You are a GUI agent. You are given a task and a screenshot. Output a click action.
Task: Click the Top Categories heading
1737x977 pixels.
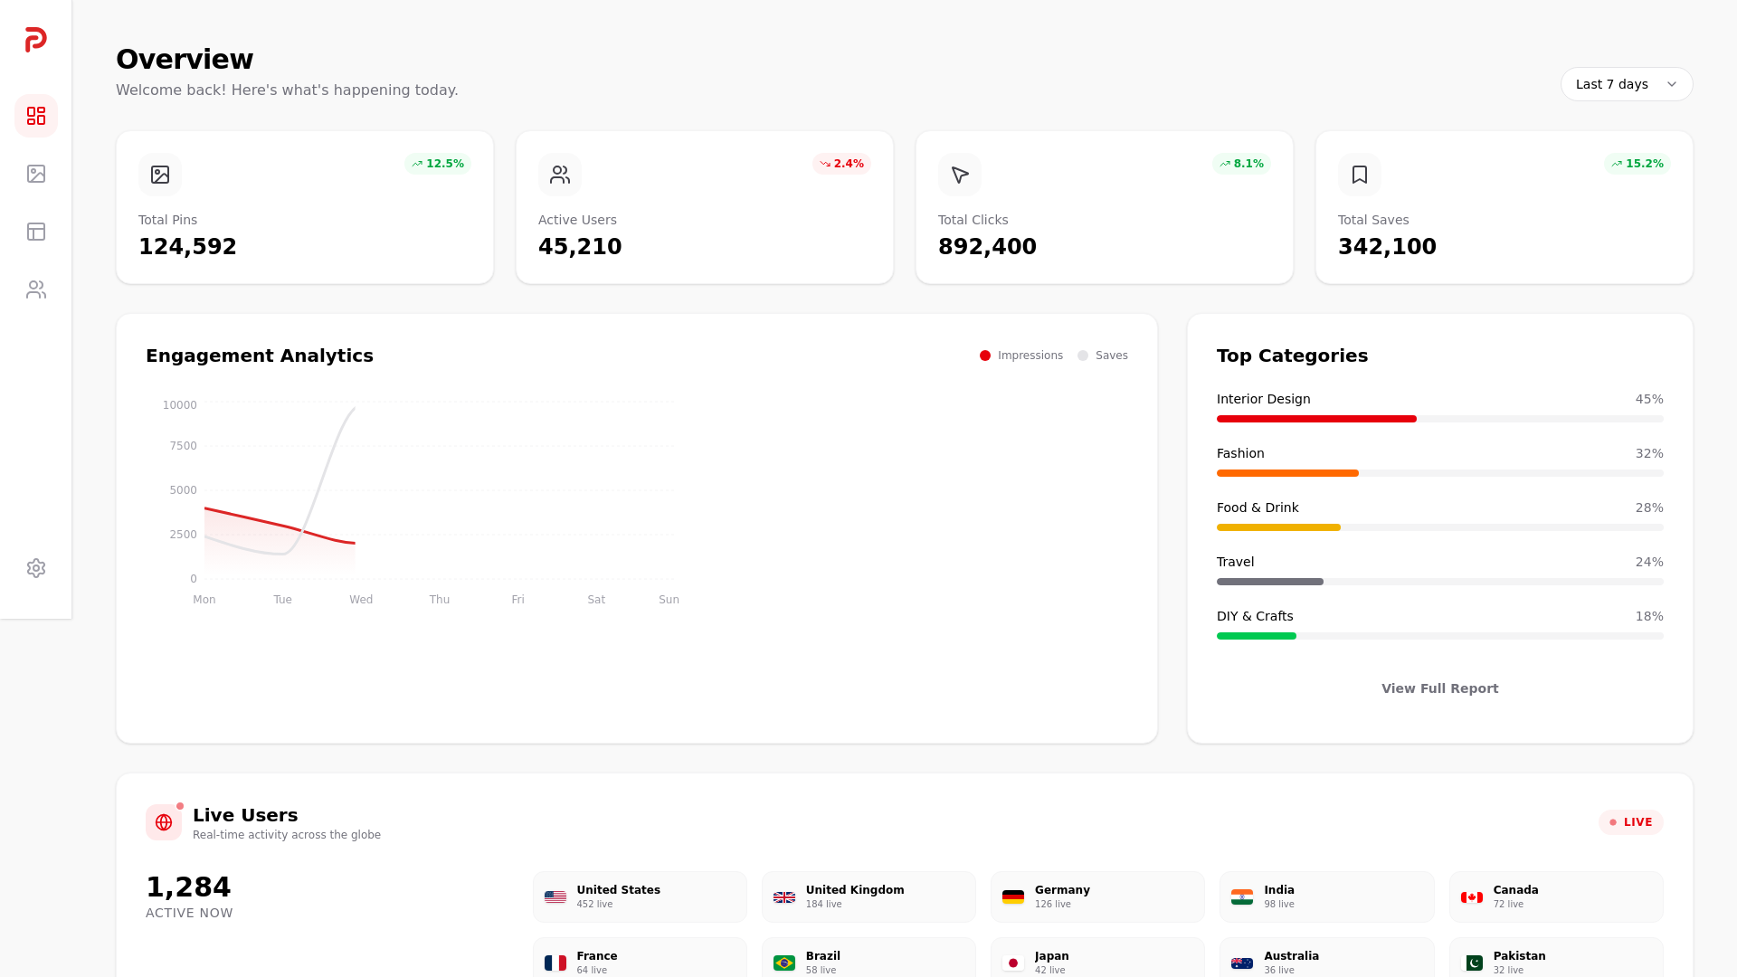click(1292, 356)
